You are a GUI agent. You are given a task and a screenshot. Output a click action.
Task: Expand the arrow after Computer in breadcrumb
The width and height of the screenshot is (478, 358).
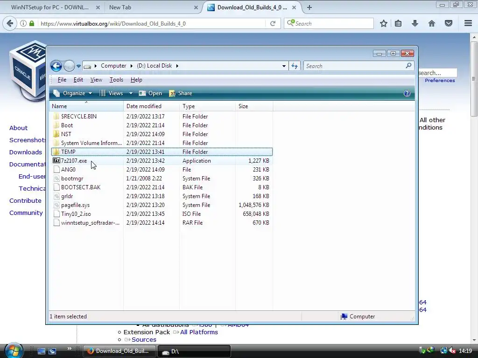click(x=131, y=66)
